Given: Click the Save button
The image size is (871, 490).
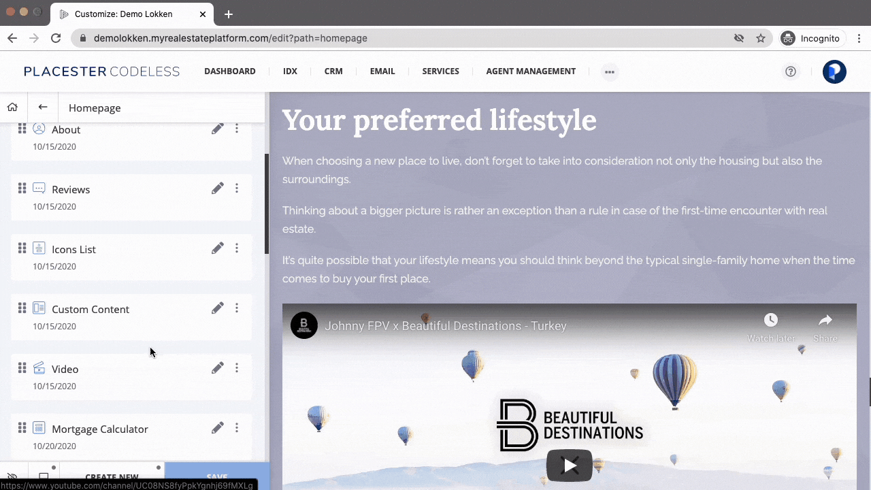Looking at the screenshot, I should coord(217,477).
